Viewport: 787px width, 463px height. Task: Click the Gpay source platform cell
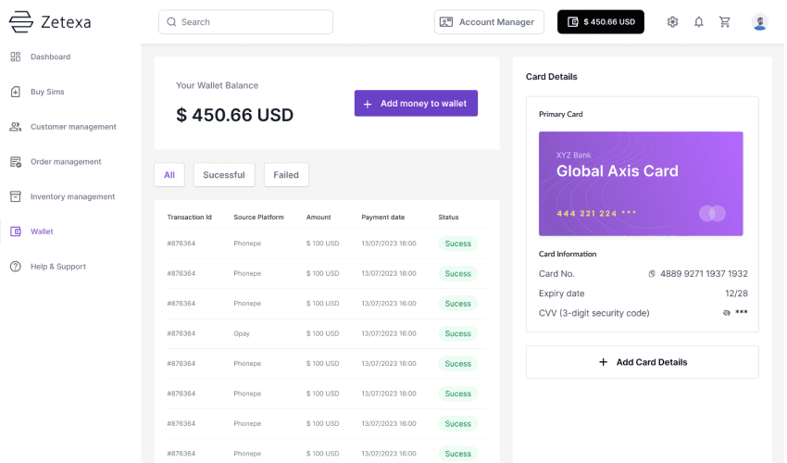coord(242,333)
